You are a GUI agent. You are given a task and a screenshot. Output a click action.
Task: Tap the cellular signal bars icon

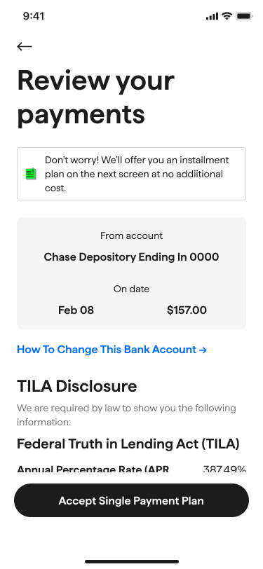coord(212,16)
